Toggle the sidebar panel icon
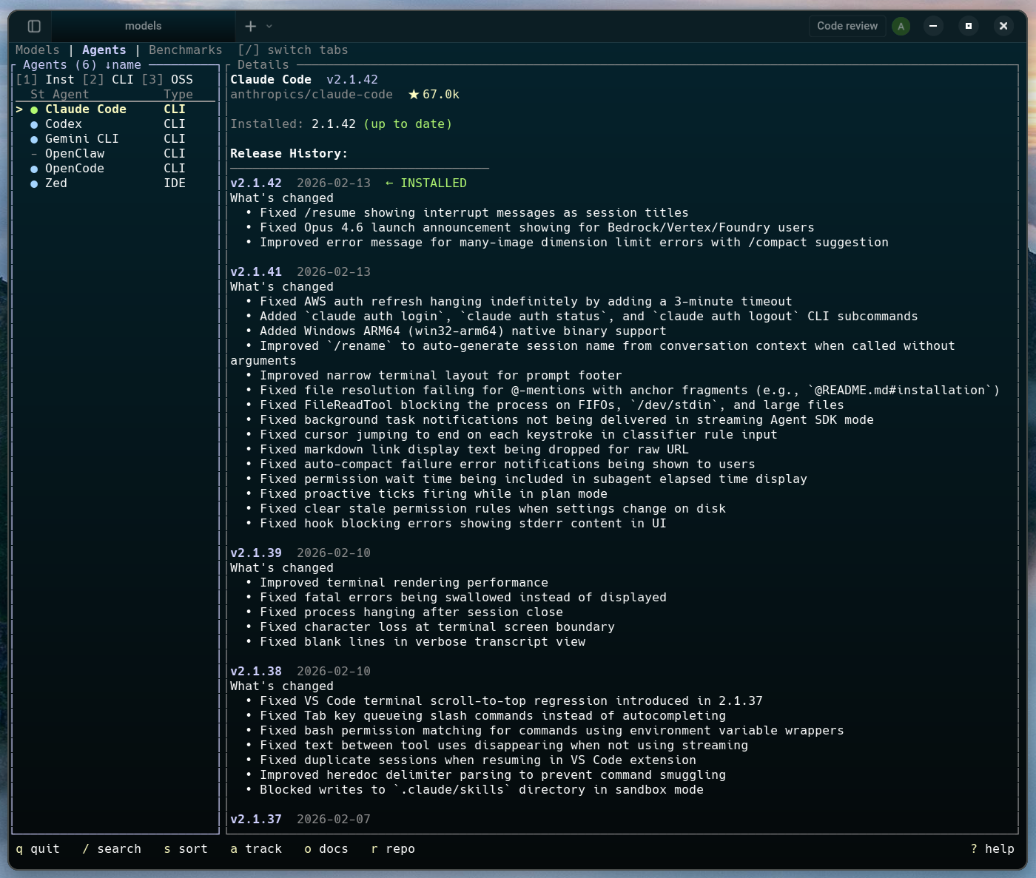 (34, 27)
